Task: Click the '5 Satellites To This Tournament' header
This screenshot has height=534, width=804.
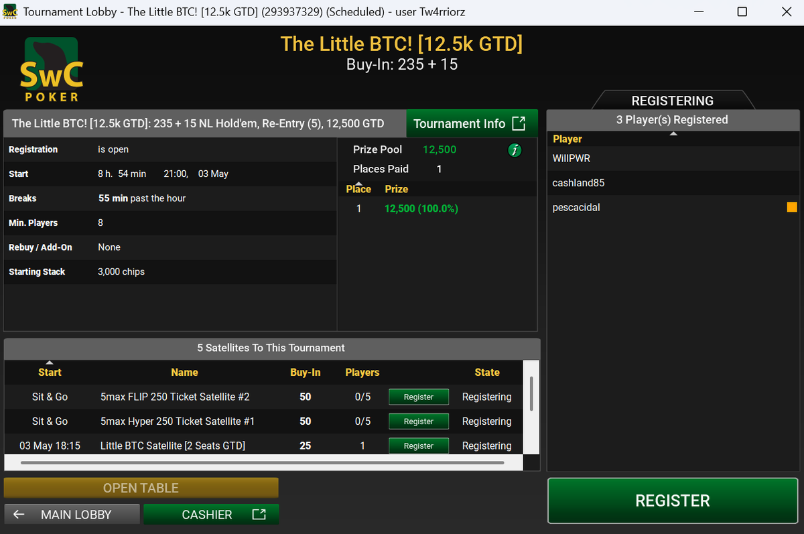Action: pyautogui.click(x=271, y=348)
